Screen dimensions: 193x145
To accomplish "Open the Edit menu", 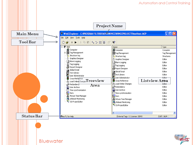I will 67,38.
